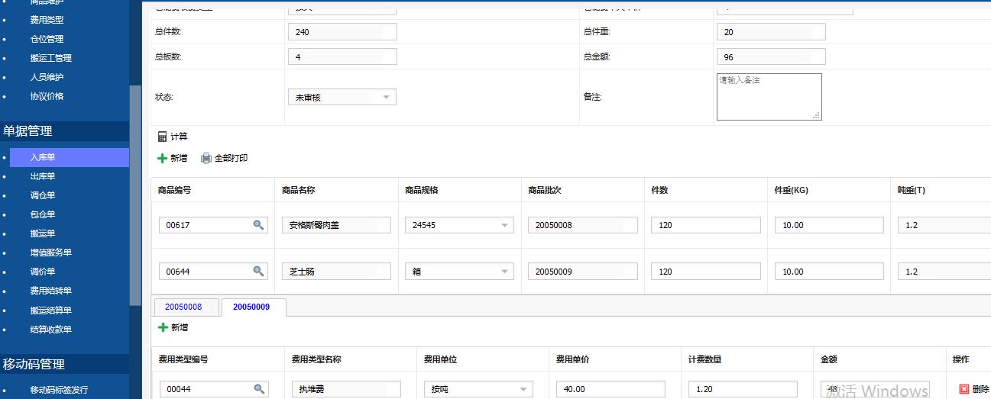
Task: Click the 备注 remarks text area
Action: (x=769, y=97)
